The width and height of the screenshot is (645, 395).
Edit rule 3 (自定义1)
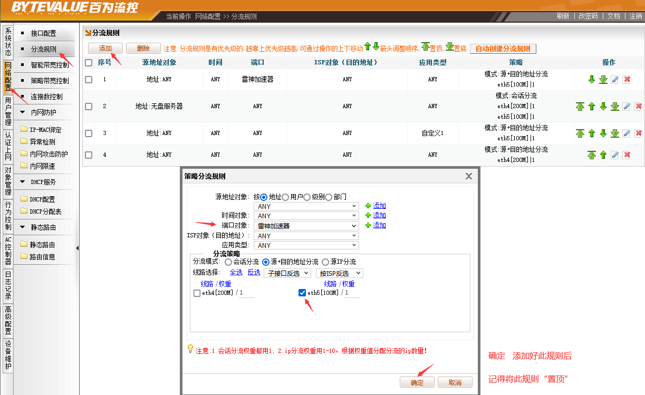tap(627, 133)
